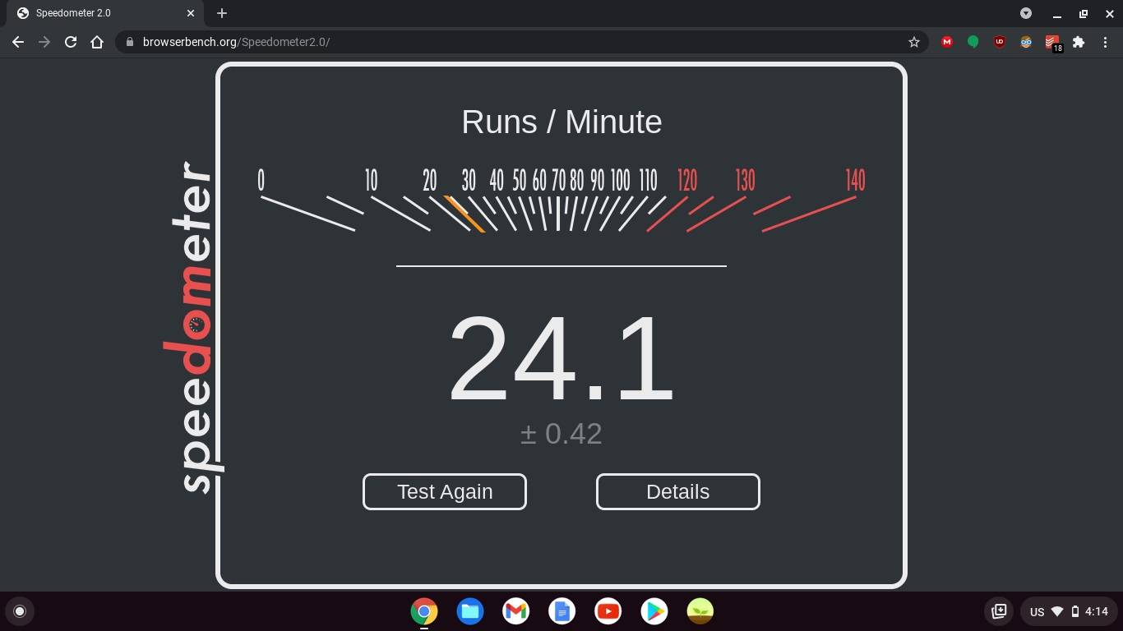Open Google Docs from the shelf
This screenshot has width=1123, height=631.
[561, 611]
